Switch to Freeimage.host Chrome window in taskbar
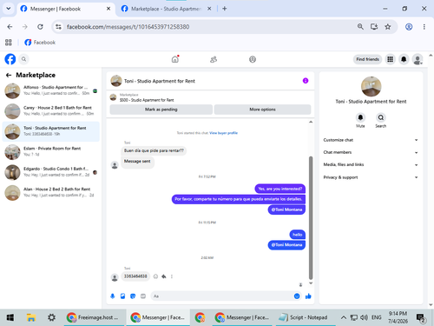This screenshot has width=434, height=326. (95, 317)
